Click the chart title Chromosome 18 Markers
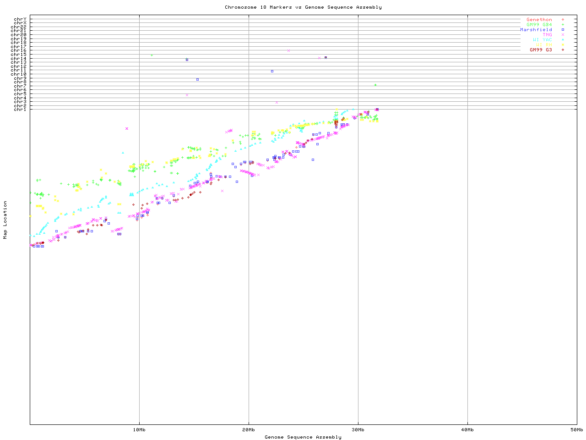 [x=303, y=7]
